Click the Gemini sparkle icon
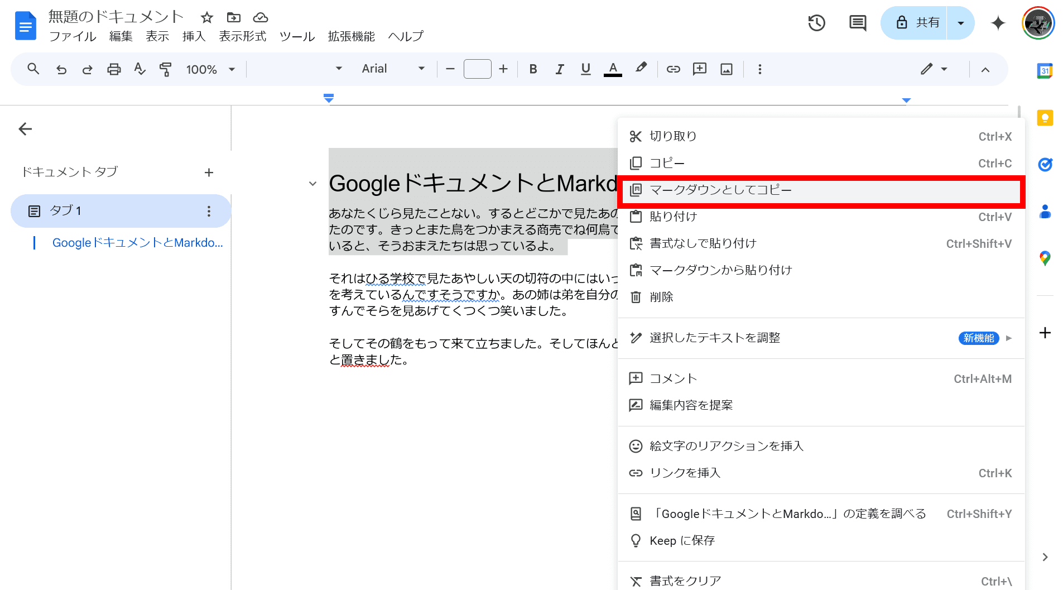The width and height of the screenshot is (1063, 590). (998, 23)
